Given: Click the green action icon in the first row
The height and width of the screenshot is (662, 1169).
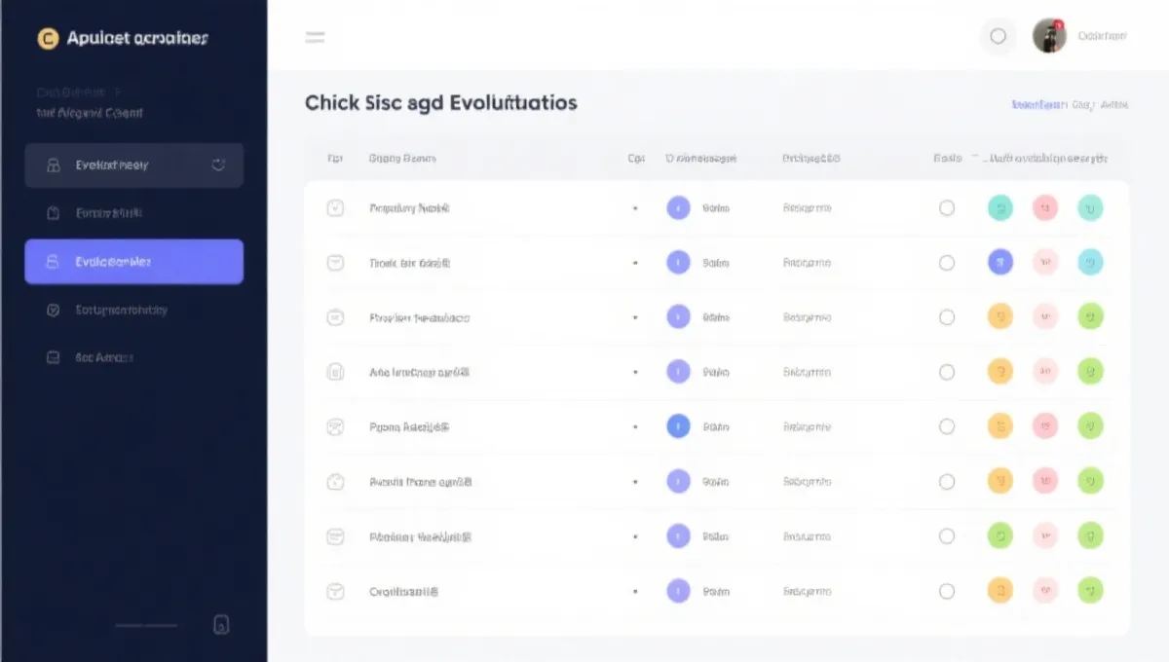Looking at the screenshot, I should coord(1000,207).
